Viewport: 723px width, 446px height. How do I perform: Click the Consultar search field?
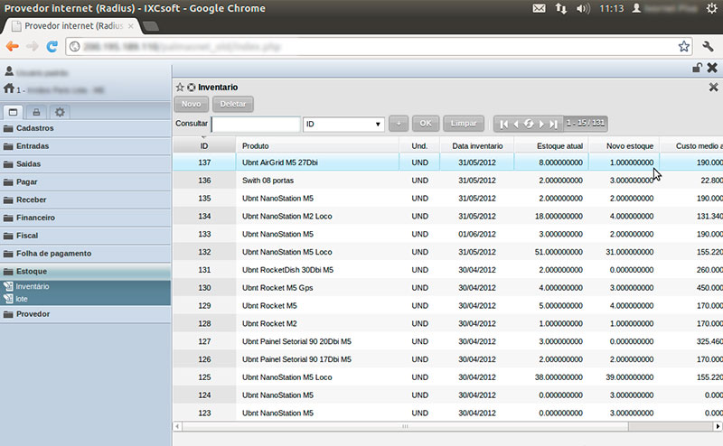256,124
